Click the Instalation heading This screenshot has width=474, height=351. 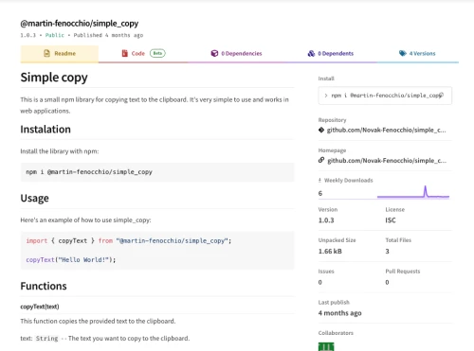click(46, 130)
